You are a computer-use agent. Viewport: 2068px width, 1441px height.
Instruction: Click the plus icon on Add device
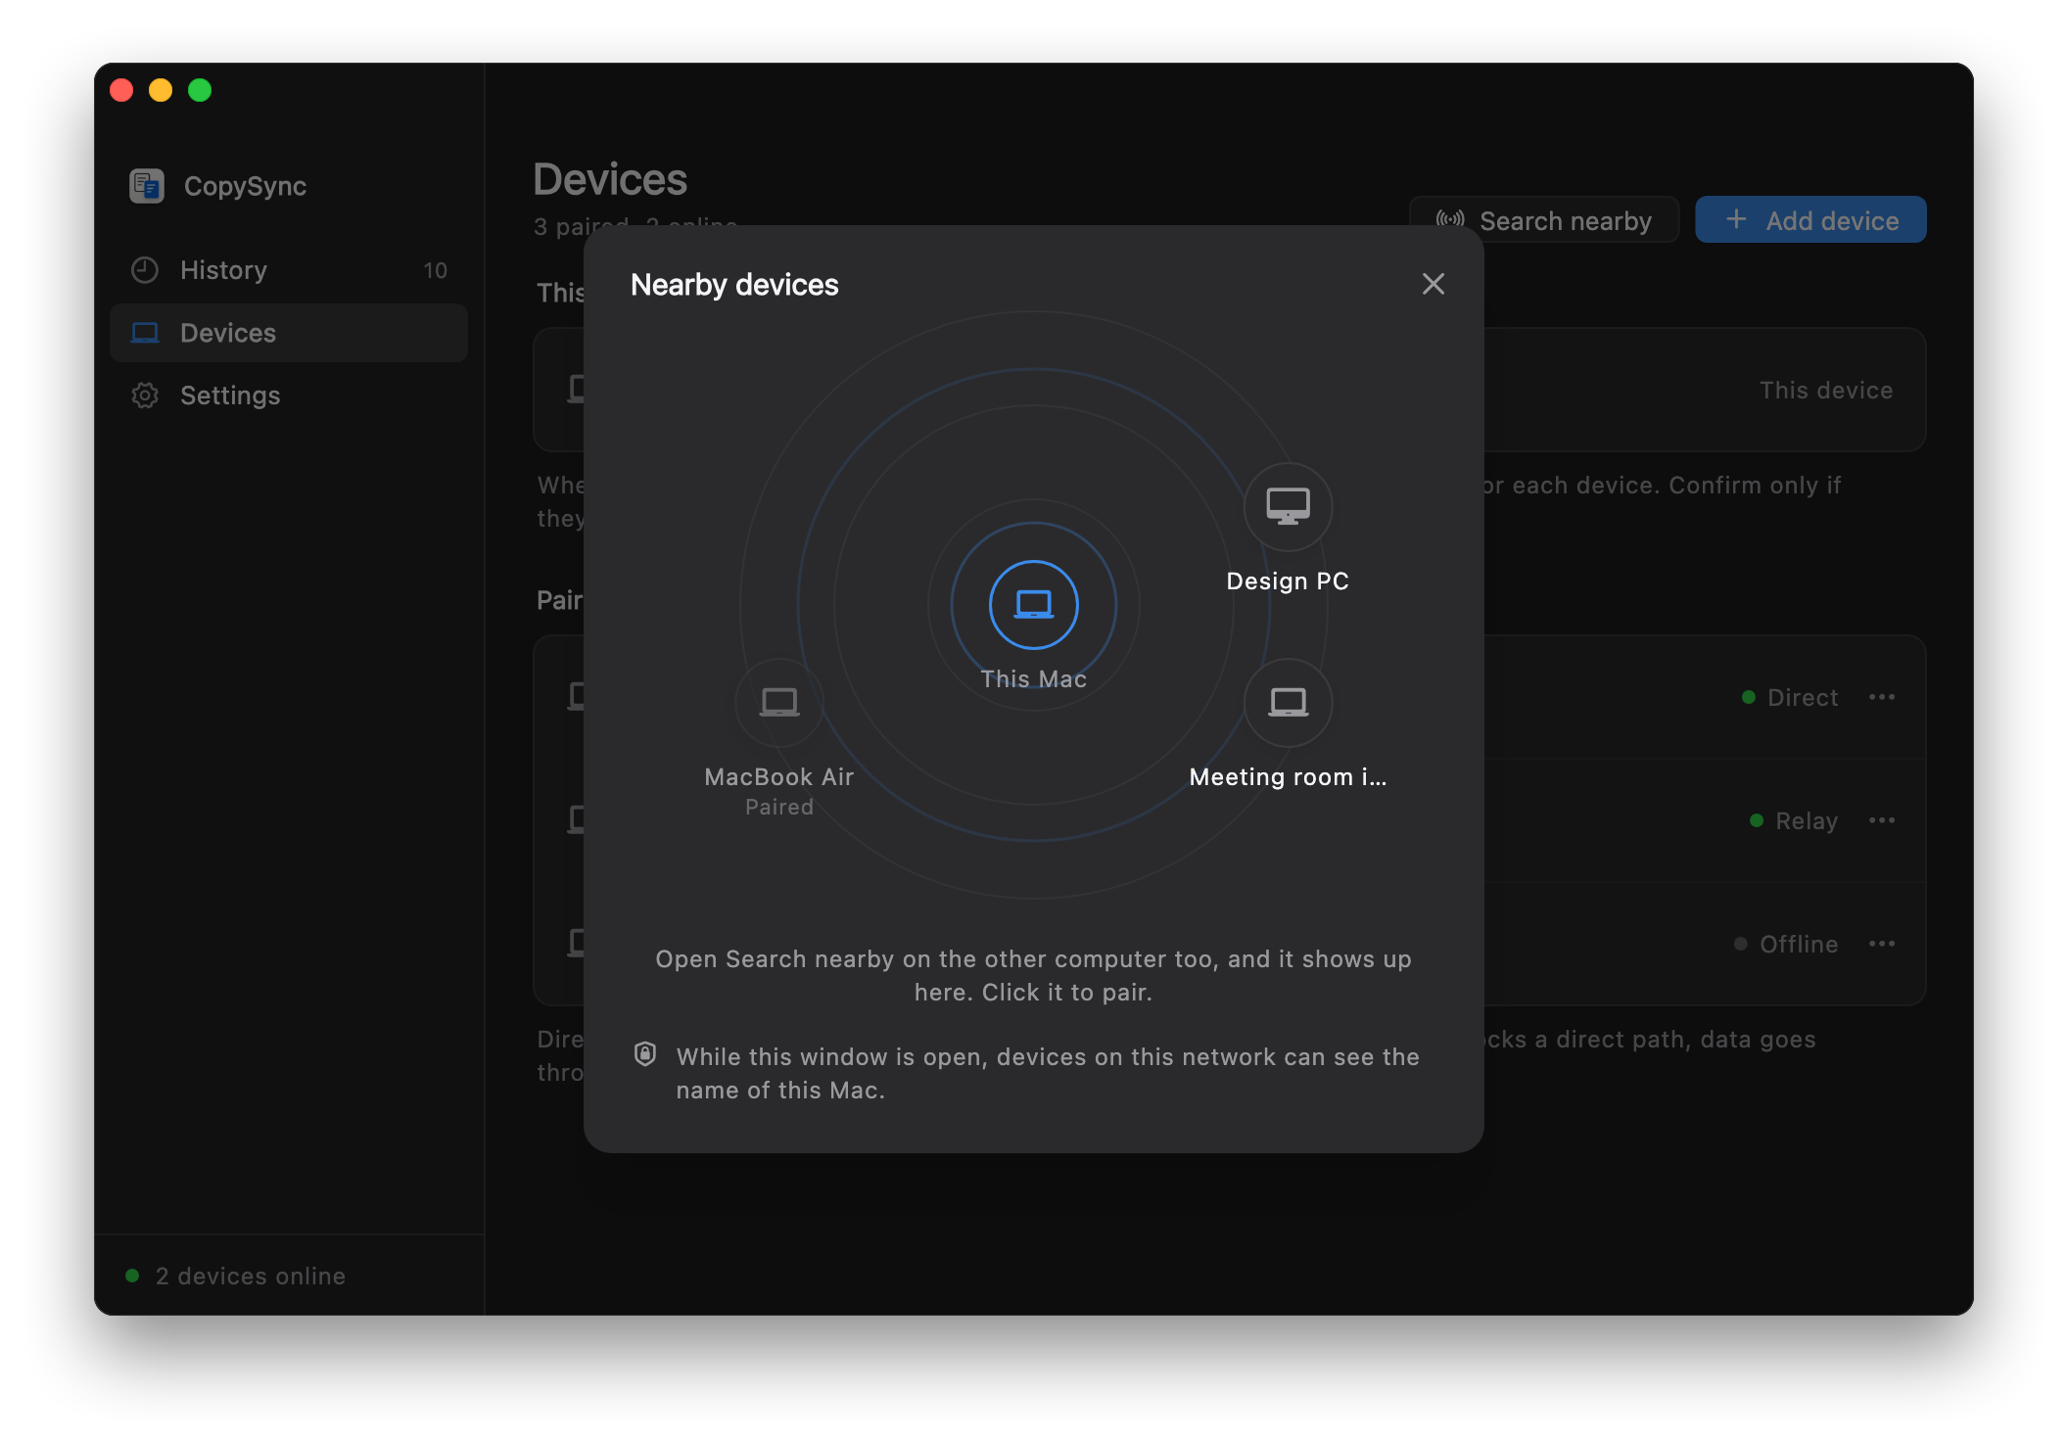coord(1736,219)
